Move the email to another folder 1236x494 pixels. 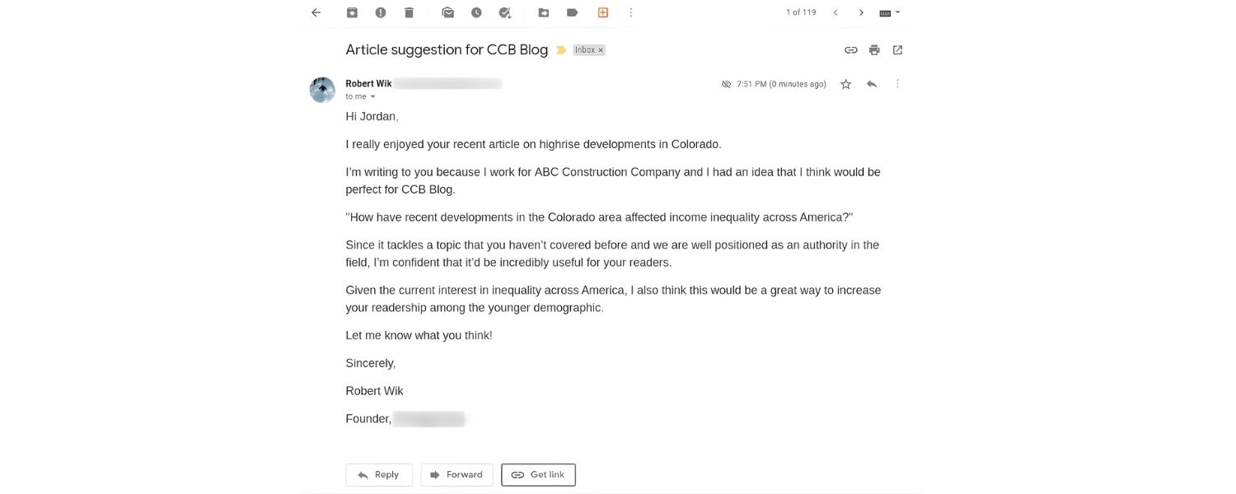tap(543, 12)
